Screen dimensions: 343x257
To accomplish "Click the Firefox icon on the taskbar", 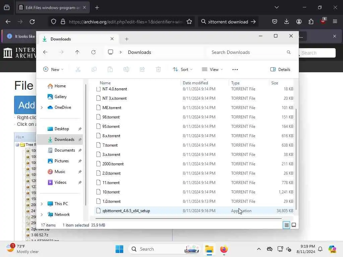I will pos(224,249).
